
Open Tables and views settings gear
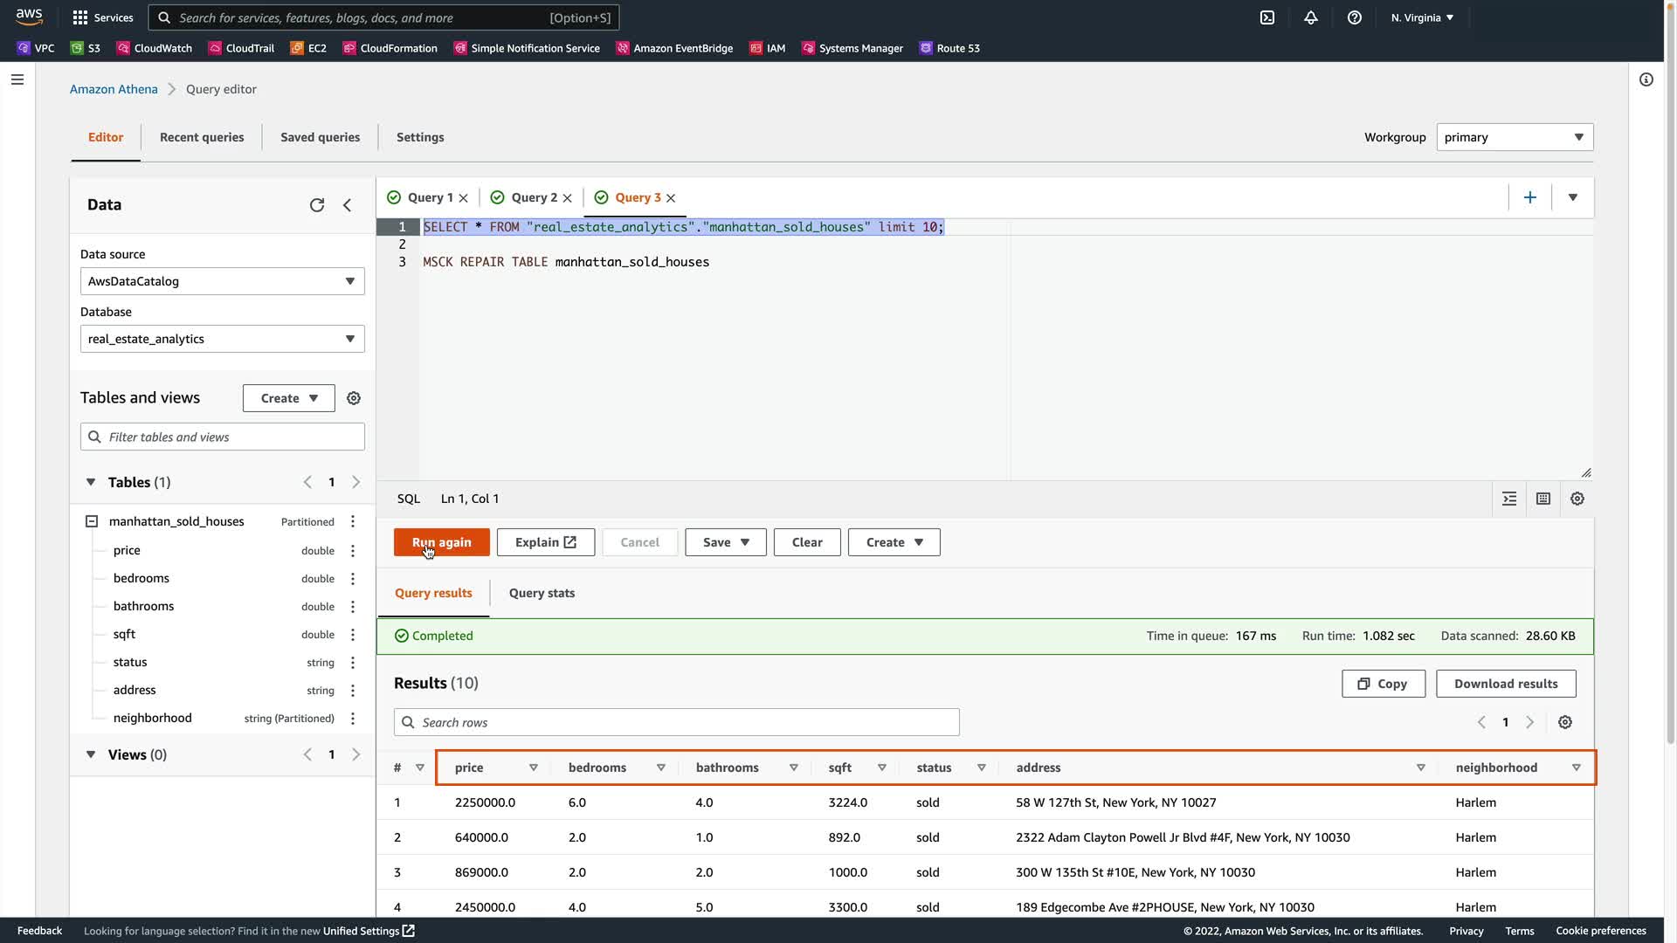tap(354, 398)
